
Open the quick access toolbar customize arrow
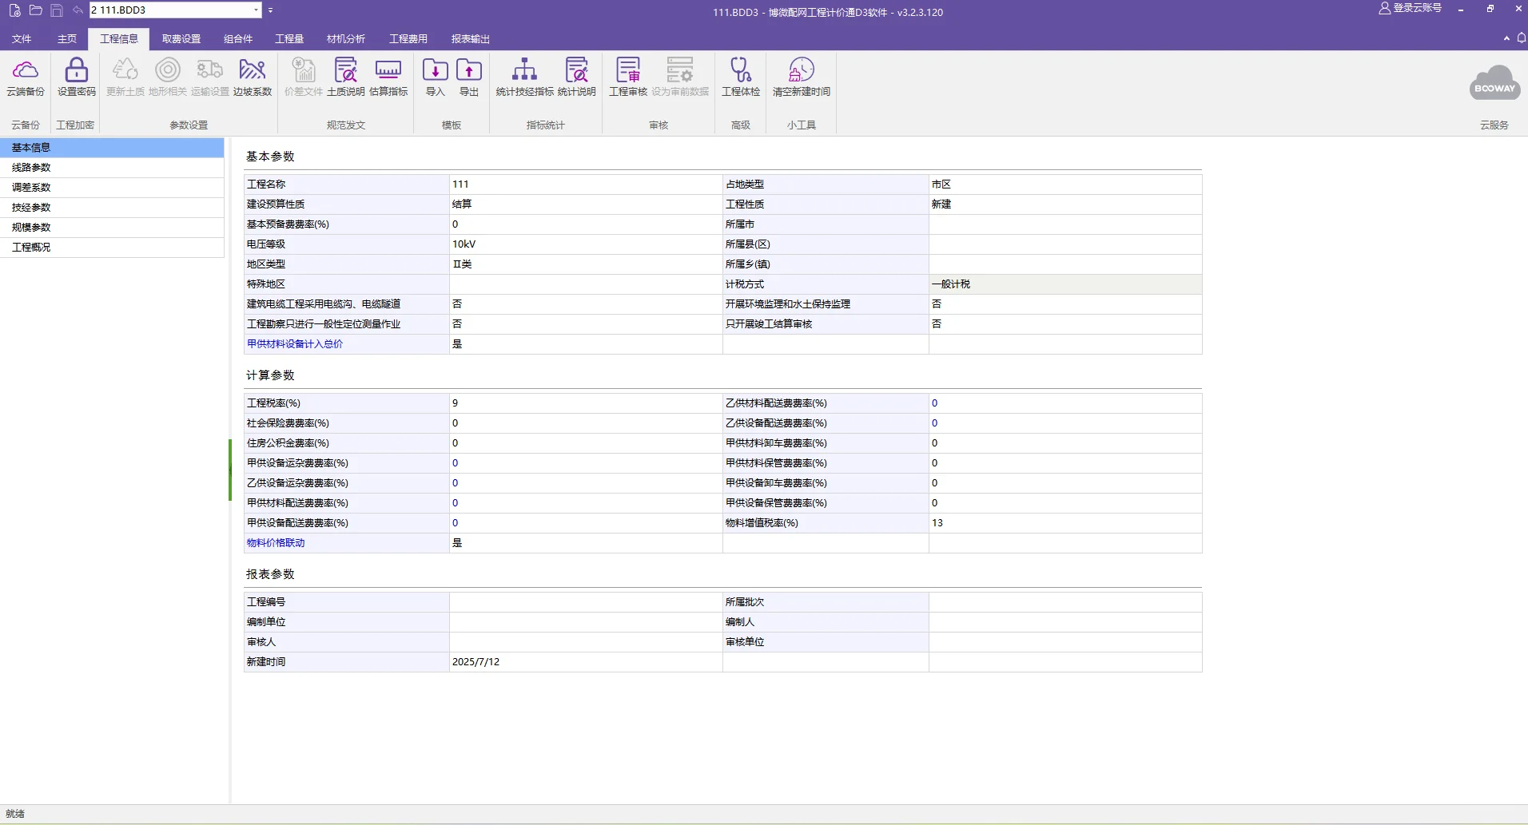click(271, 10)
